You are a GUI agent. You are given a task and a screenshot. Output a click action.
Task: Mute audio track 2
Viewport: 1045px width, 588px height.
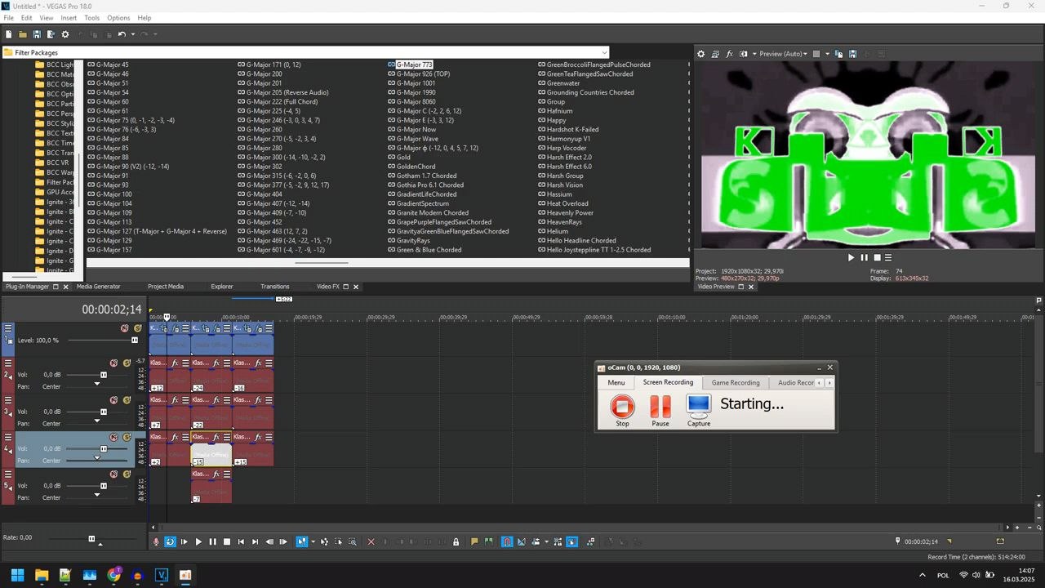tap(114, 363)
